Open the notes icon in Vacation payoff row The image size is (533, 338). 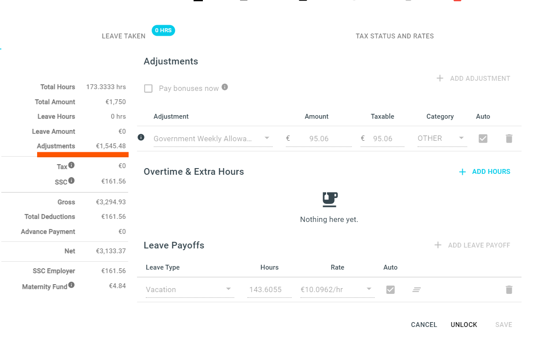click(416, 289)
